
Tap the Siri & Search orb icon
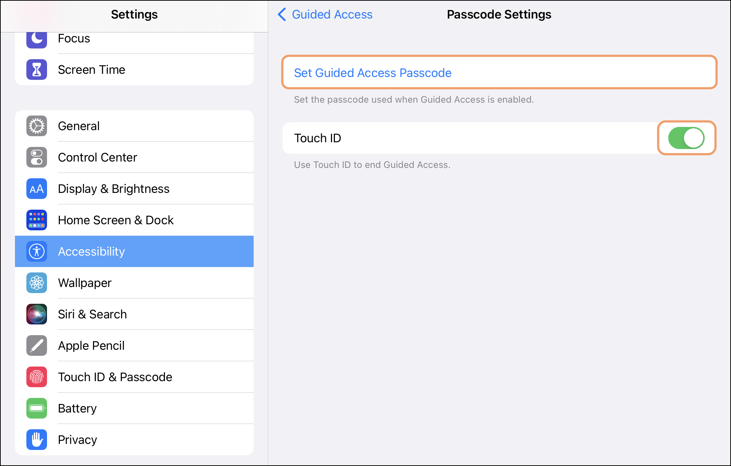pos(37,314)
